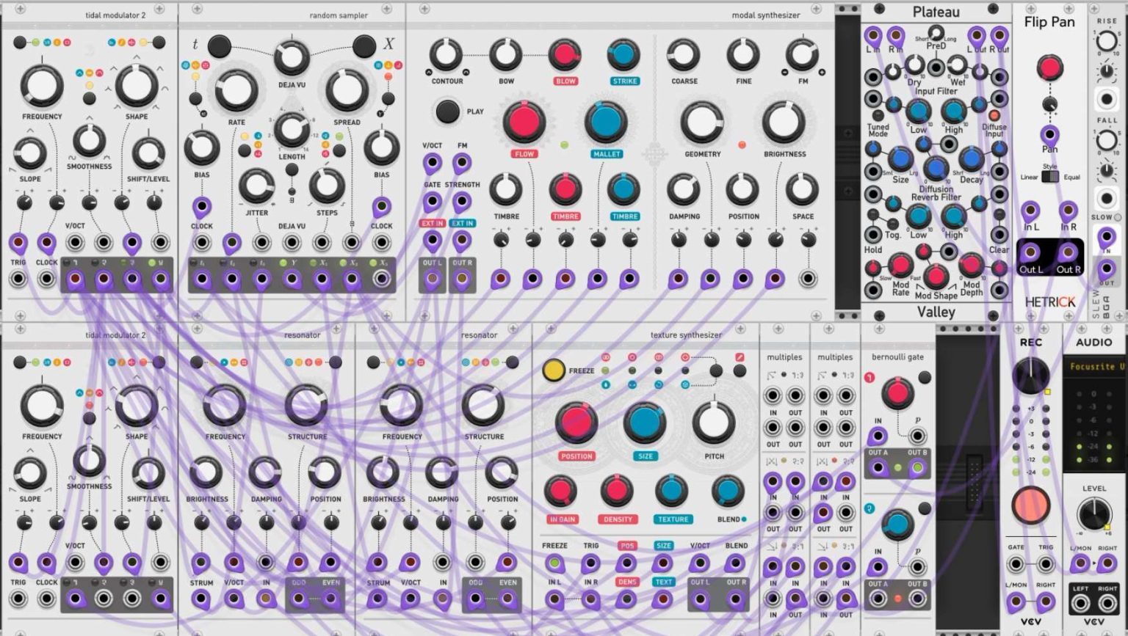Click the SPREAD knob on random sampler

347,90
